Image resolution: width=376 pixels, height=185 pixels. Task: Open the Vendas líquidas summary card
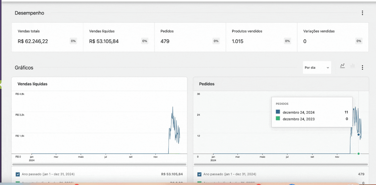(x=119, y=37)
